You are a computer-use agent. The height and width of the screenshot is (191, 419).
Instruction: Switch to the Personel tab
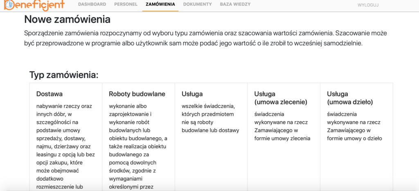126,4
